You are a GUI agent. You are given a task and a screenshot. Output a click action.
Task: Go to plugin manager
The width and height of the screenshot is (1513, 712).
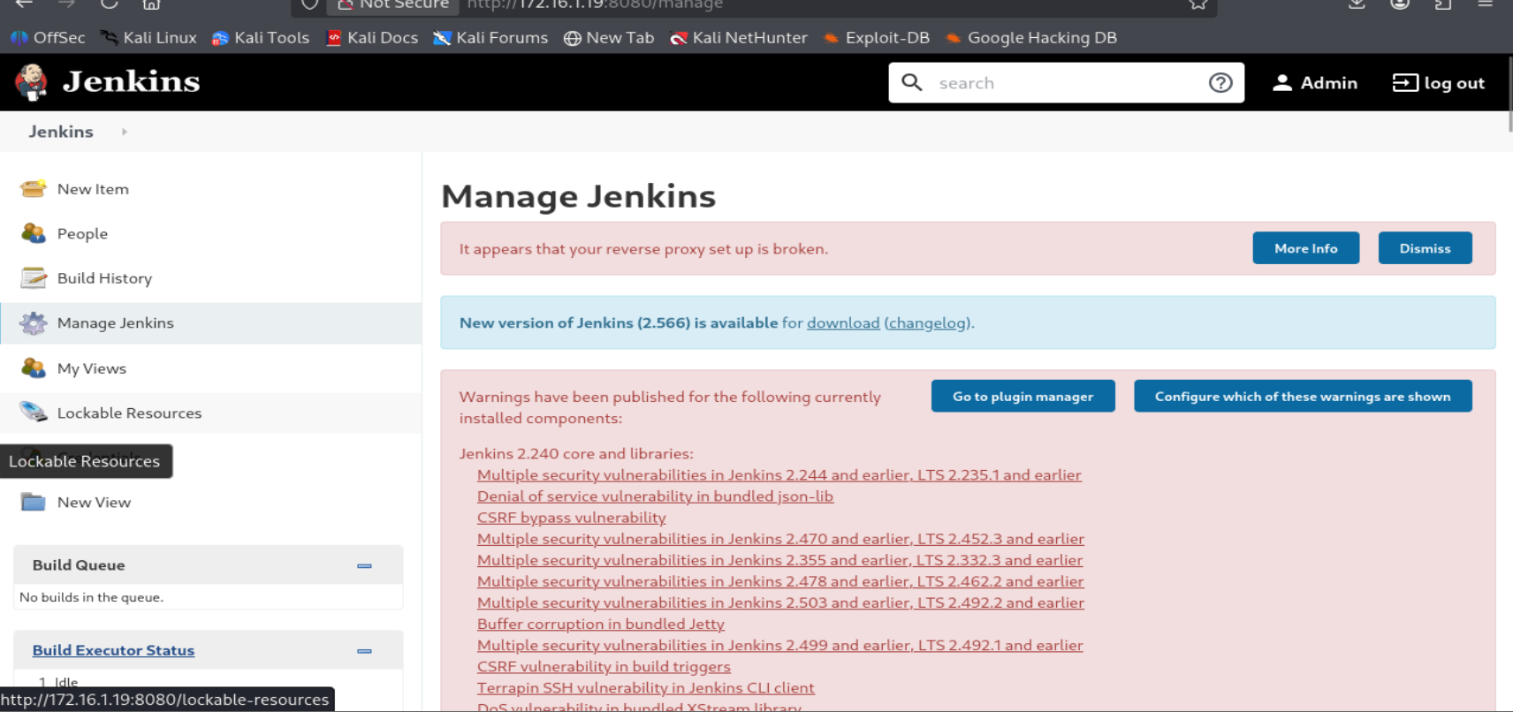(1023, 397)
